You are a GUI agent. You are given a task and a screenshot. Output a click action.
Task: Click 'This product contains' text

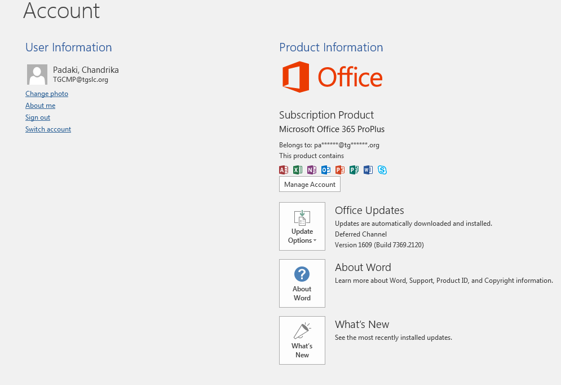pyautogui.click(x=311, y=156)
